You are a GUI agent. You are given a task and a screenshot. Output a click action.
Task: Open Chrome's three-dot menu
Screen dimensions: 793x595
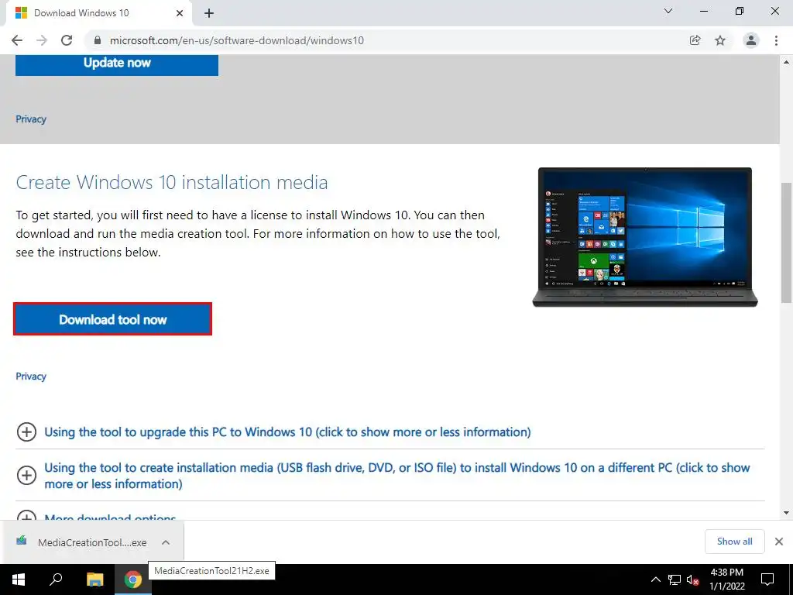776,40
